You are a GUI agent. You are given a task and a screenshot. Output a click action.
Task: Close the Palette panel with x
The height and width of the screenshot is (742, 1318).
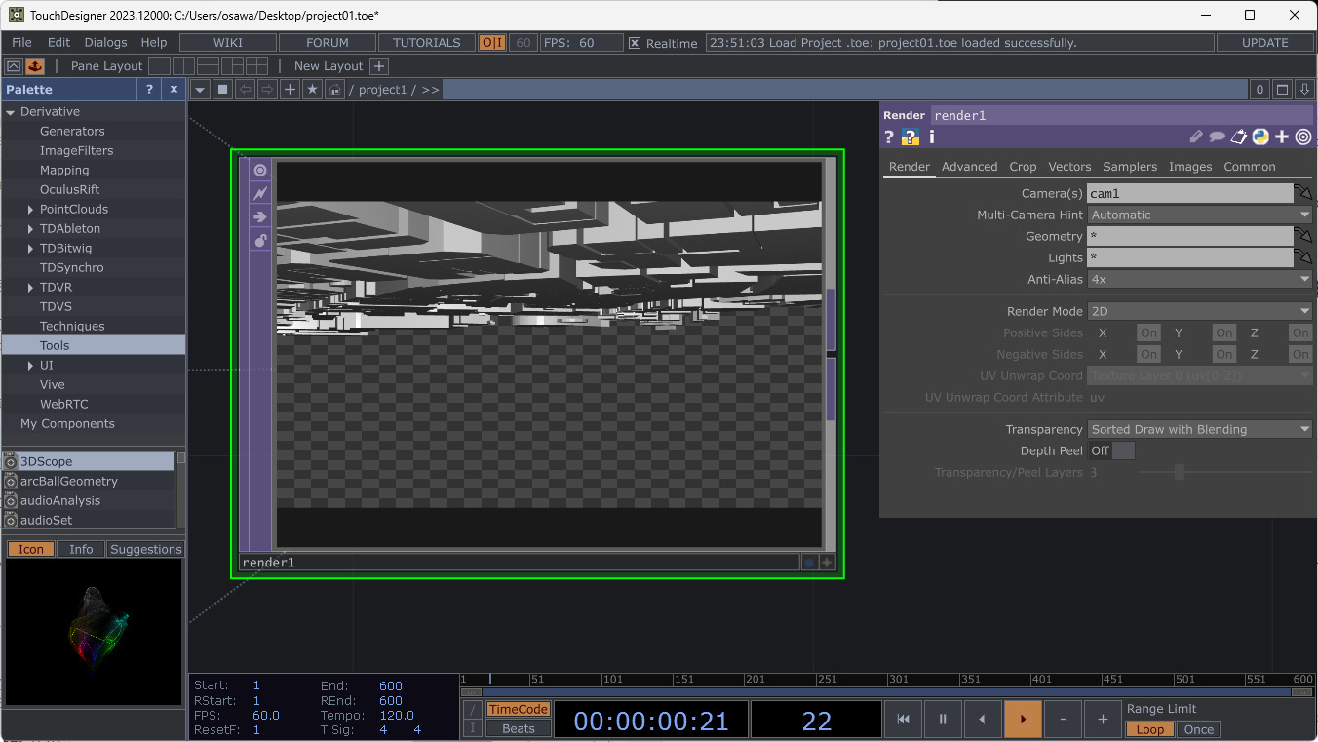174,89
